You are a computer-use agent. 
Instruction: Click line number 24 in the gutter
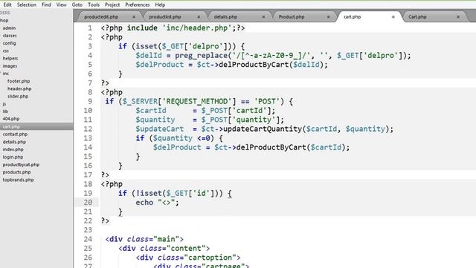pyautogui.click(x=88, y=239)
